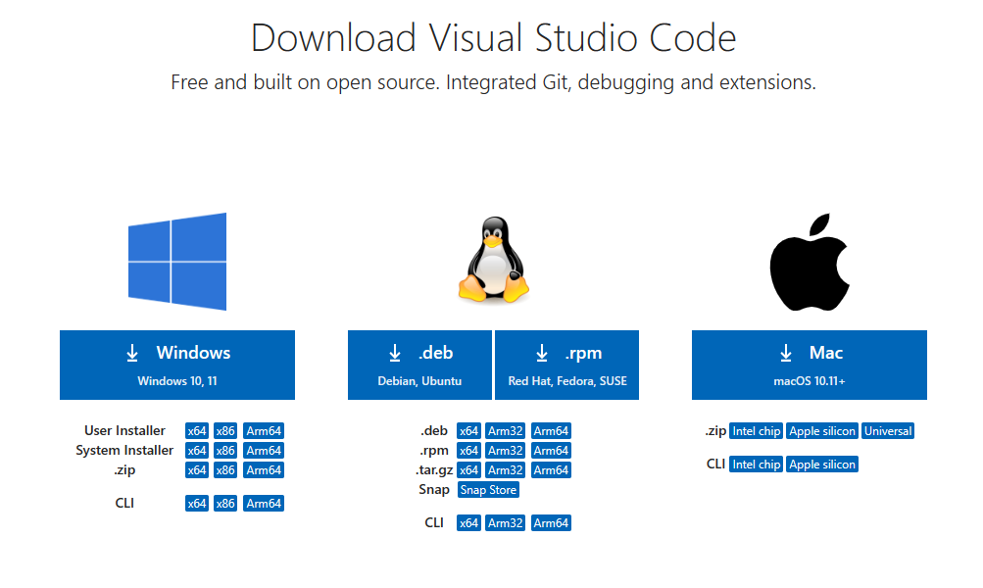The height and width of the screenshot is (588, 983).
Task: Click the Windows logo icon
Action: click(177, 262)
